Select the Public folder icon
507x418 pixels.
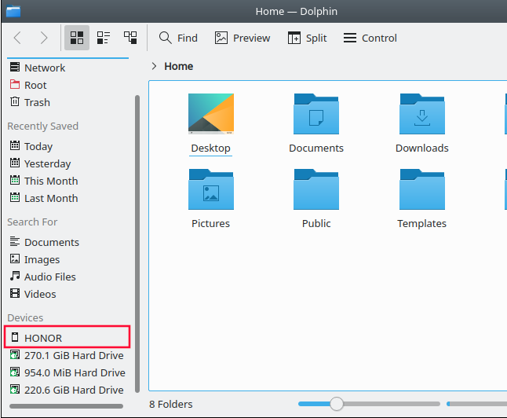(x=316, y=189)
